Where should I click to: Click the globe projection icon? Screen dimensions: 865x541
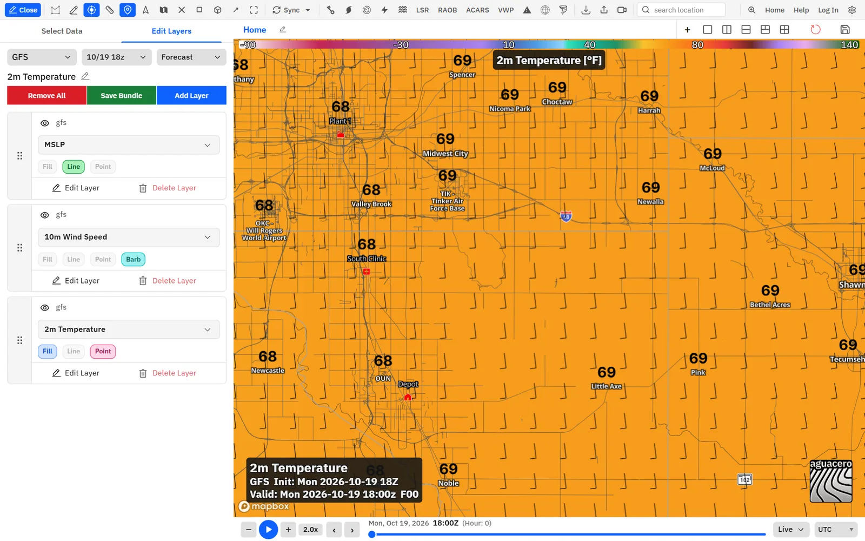pyautogui.click(x=545, y=10)
